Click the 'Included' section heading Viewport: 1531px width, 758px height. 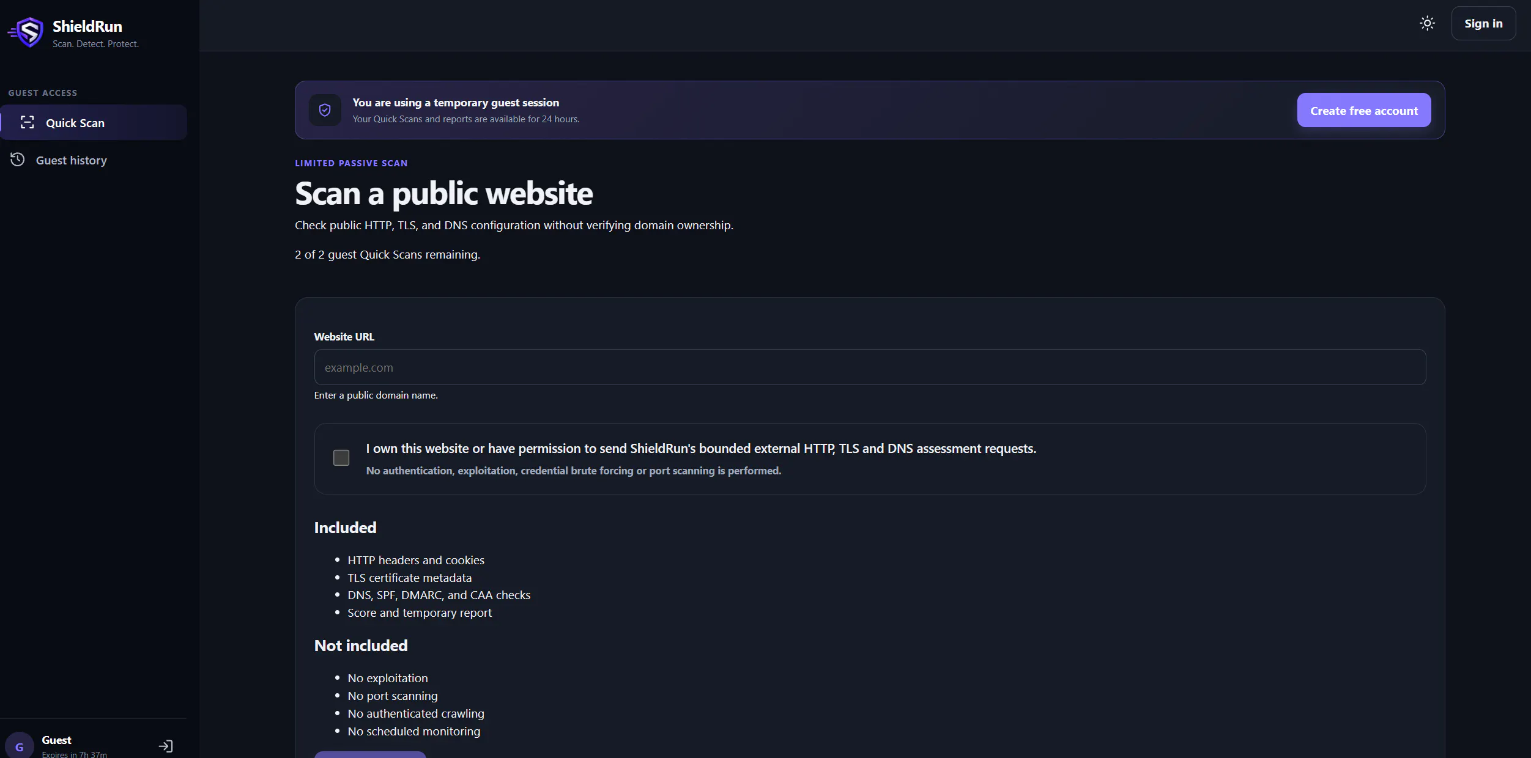(x=345, y=528)
